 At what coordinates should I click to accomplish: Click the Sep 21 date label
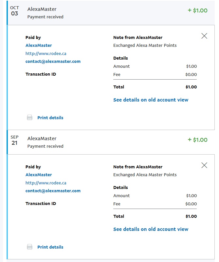[14, 140]
